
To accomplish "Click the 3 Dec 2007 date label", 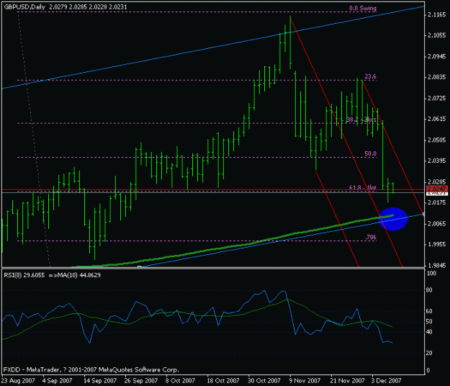I will [386, 381].
